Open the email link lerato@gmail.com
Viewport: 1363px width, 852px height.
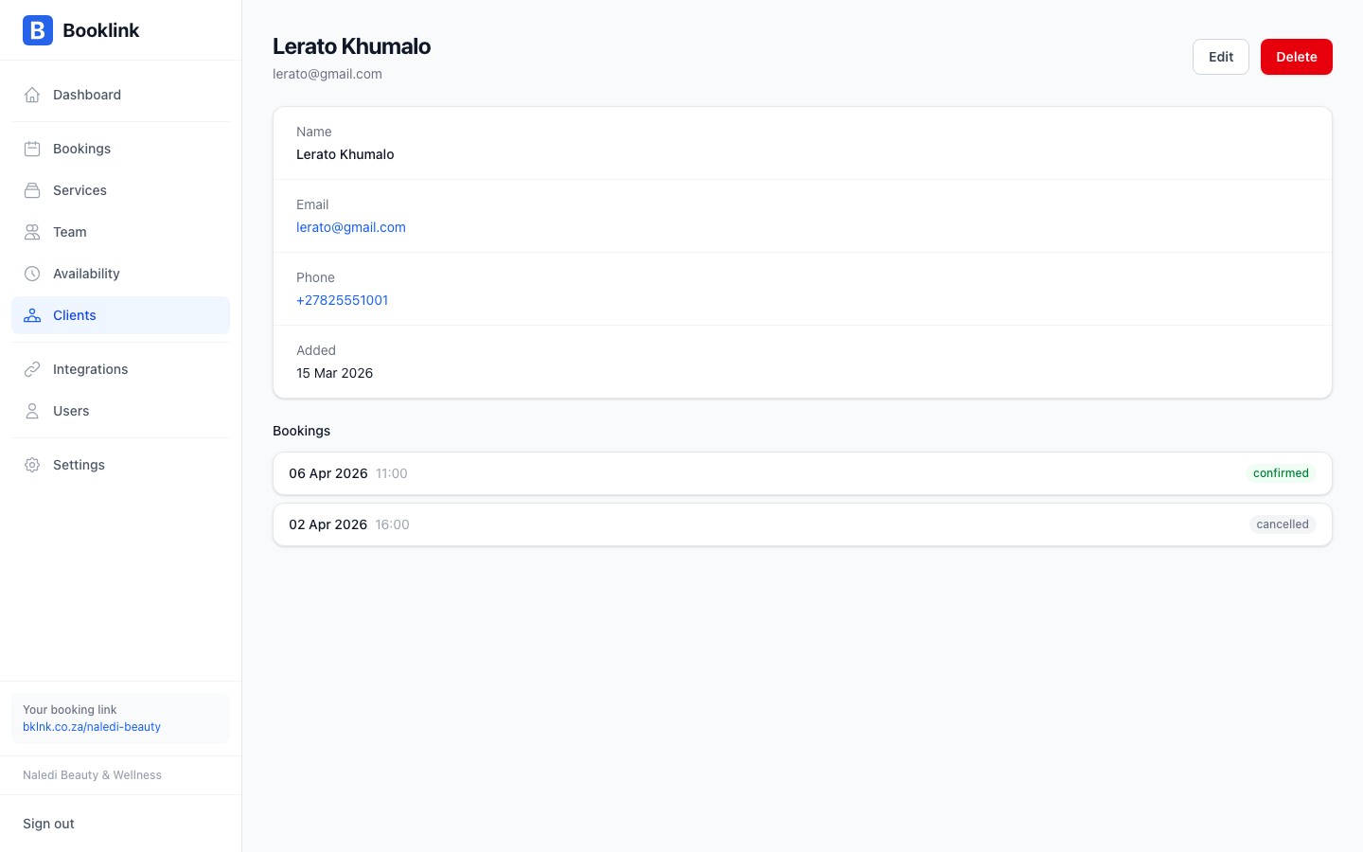pyautogui.click(x=351, y=227)
